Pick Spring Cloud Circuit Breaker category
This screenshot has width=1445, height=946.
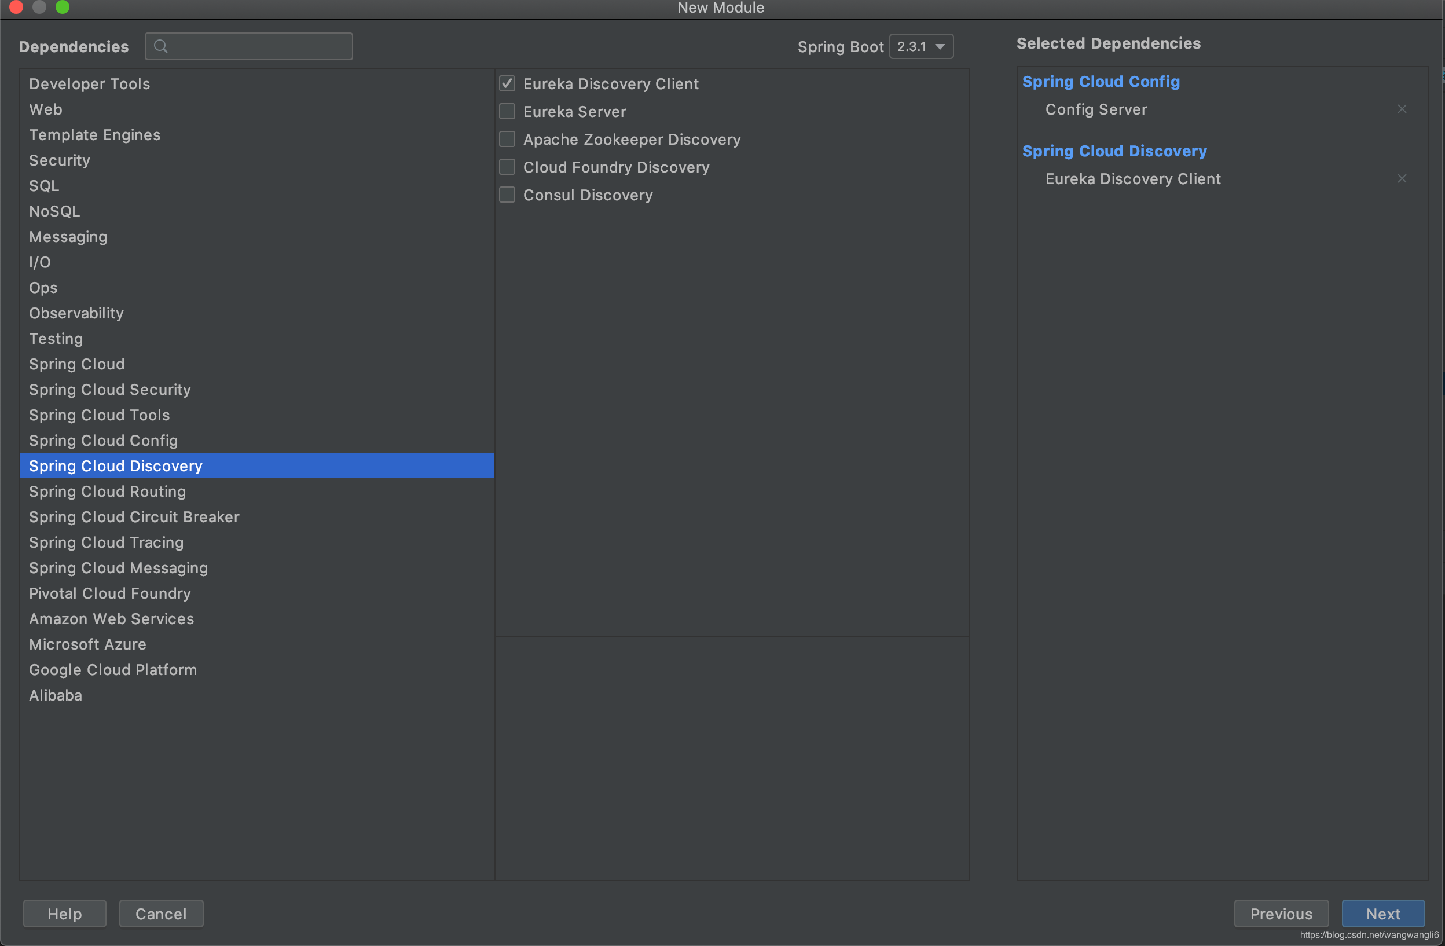[x=134, y=517]
